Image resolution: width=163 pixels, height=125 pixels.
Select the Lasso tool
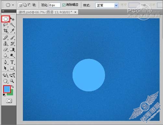pos(6,25)
